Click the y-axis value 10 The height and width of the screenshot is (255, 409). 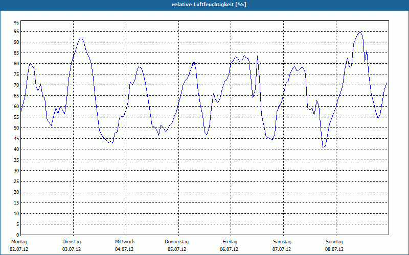[x=16, y=213]
